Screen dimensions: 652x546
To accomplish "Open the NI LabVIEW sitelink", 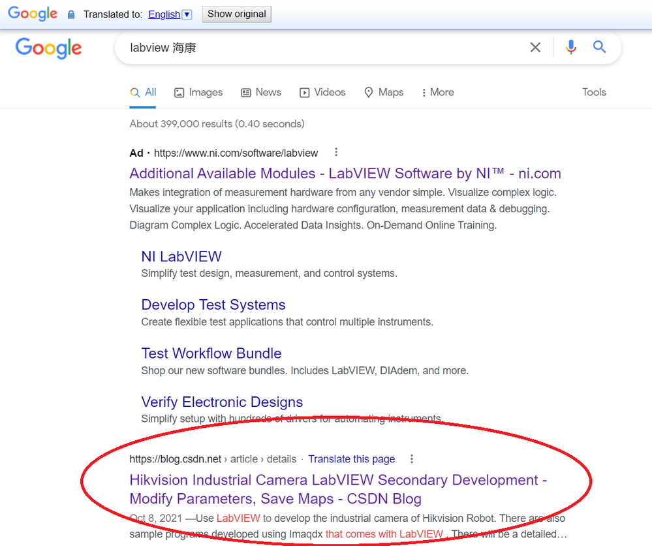I will pos(181,257).
